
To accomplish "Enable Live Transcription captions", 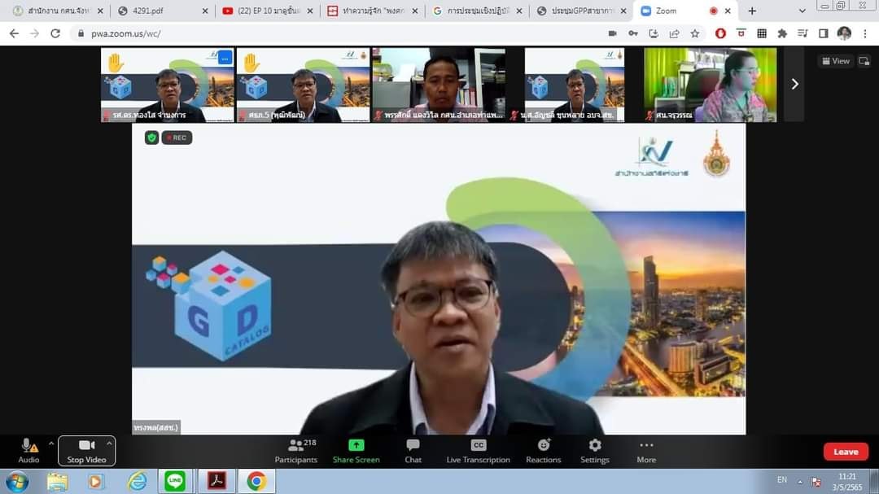I will tap(478, 451).
